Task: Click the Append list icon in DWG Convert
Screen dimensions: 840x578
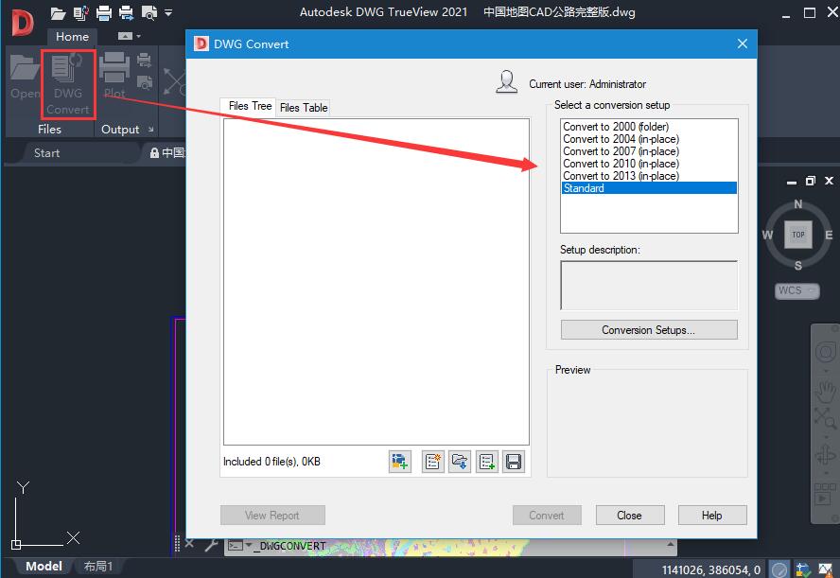Action: coord(486,462)
